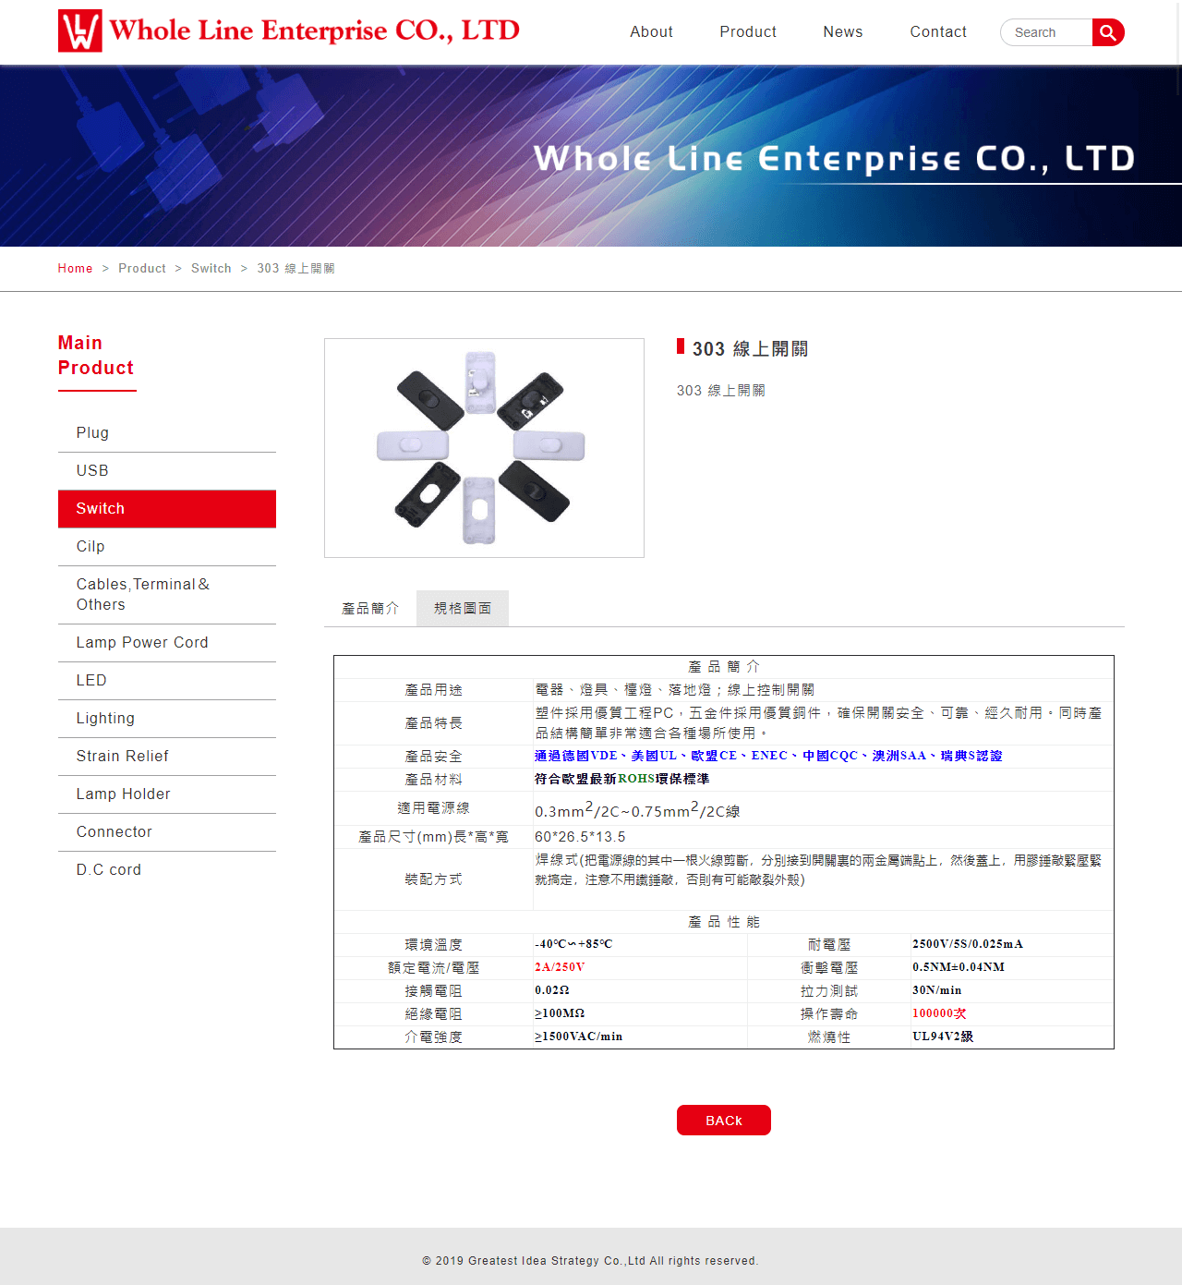The width and height of the screenshot is (1182, 1285).
Task: Open the Connector category
Action: (167, 832)
